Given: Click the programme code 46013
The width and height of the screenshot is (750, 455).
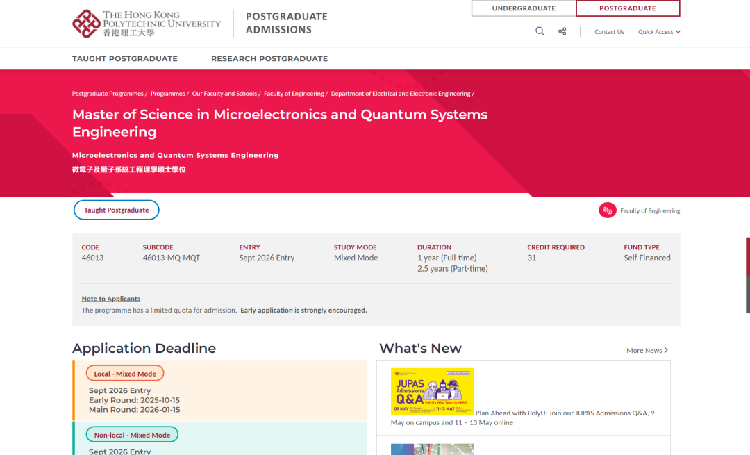Looking at the screenshot, I should 92,258.
